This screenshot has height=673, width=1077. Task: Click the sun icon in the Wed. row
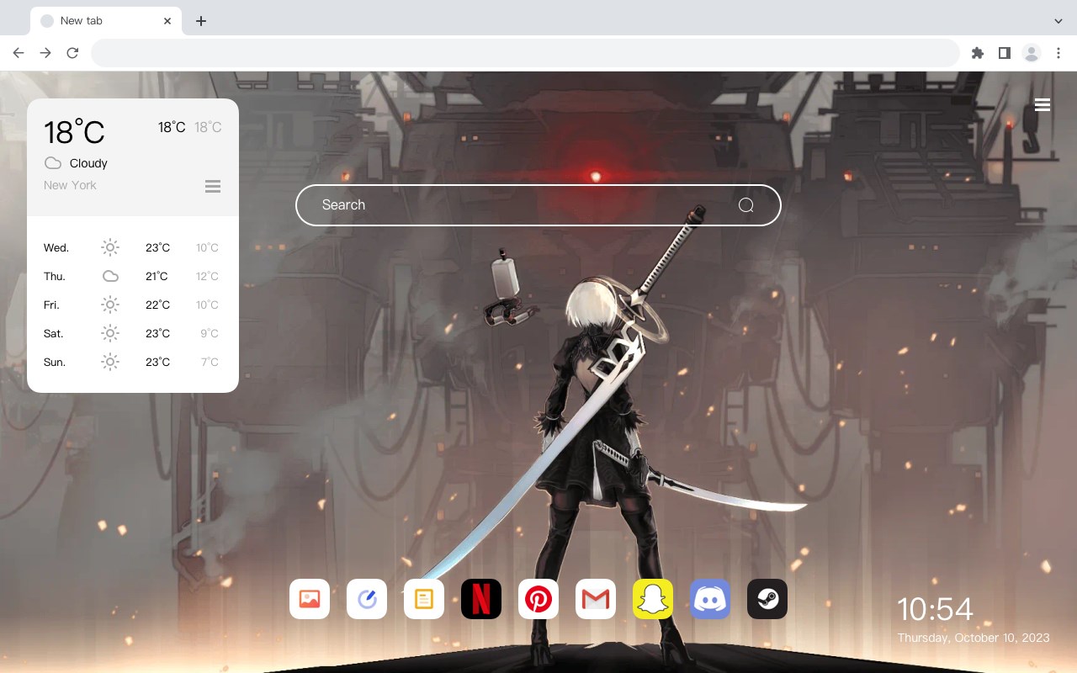pos(110,247)
